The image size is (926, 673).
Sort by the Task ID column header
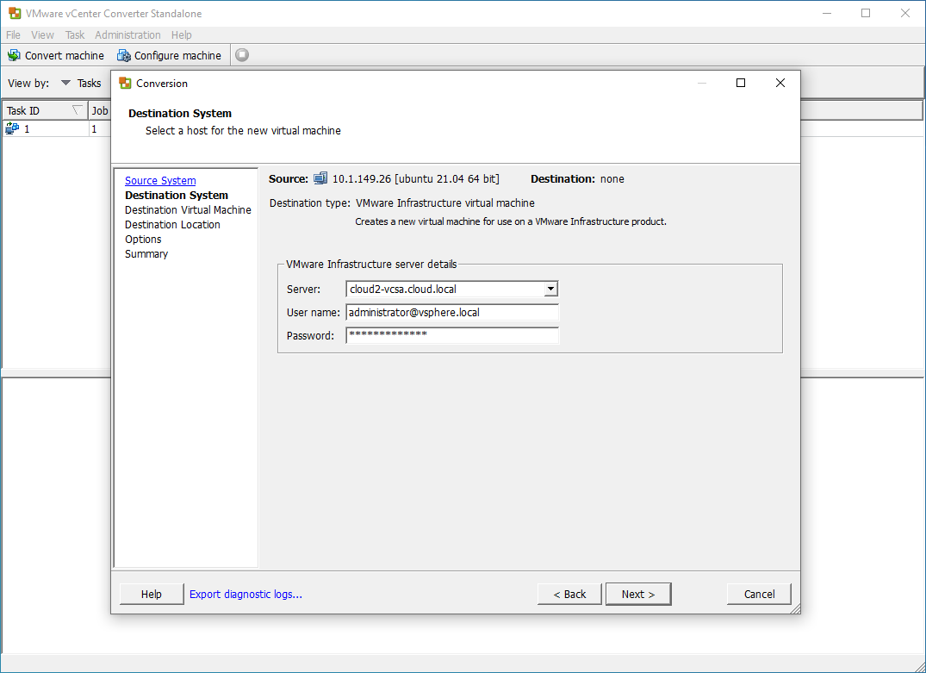(x=43, y=110)
